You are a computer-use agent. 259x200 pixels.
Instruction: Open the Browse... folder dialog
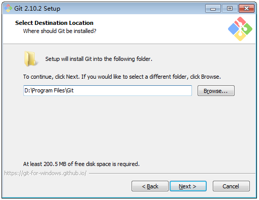click(216, 91)
